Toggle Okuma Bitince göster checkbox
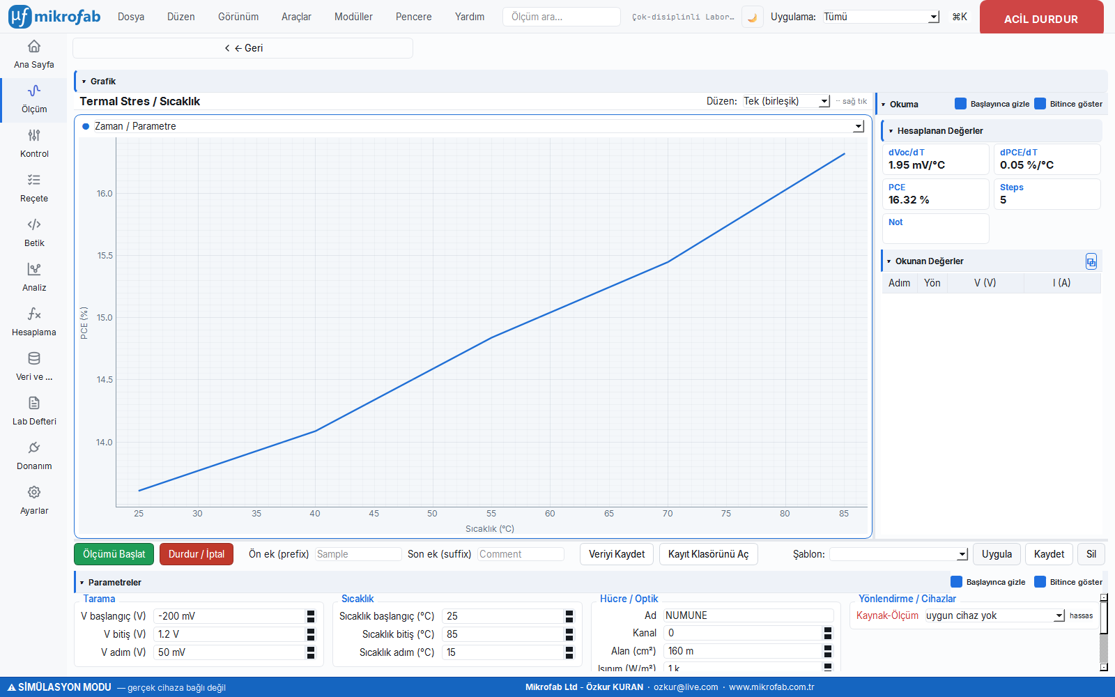The width and height of the screenshot is (1115, 697). [1040, 104]
